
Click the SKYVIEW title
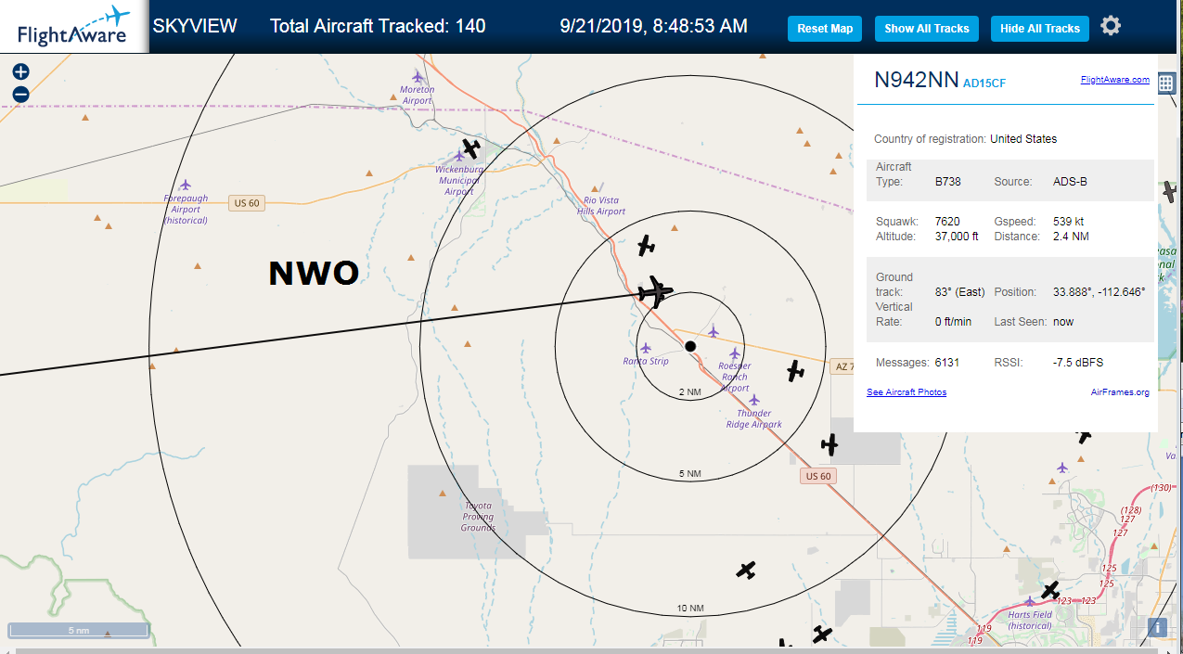(x=195, y=26)
